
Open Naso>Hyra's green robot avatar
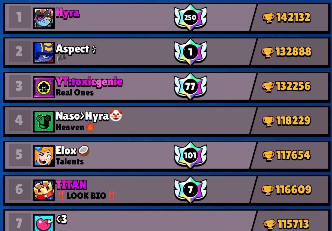44,122
